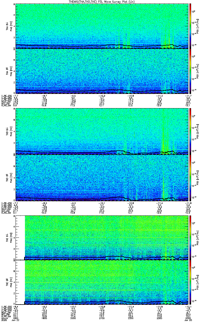Click the "THA B|| freq [Hz]" axis label

coord(9,71)
